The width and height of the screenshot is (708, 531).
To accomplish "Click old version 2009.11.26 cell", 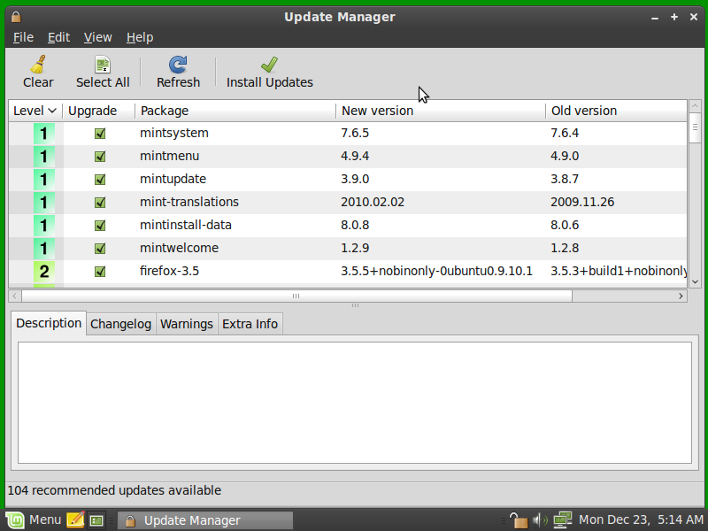I will 582,202.
